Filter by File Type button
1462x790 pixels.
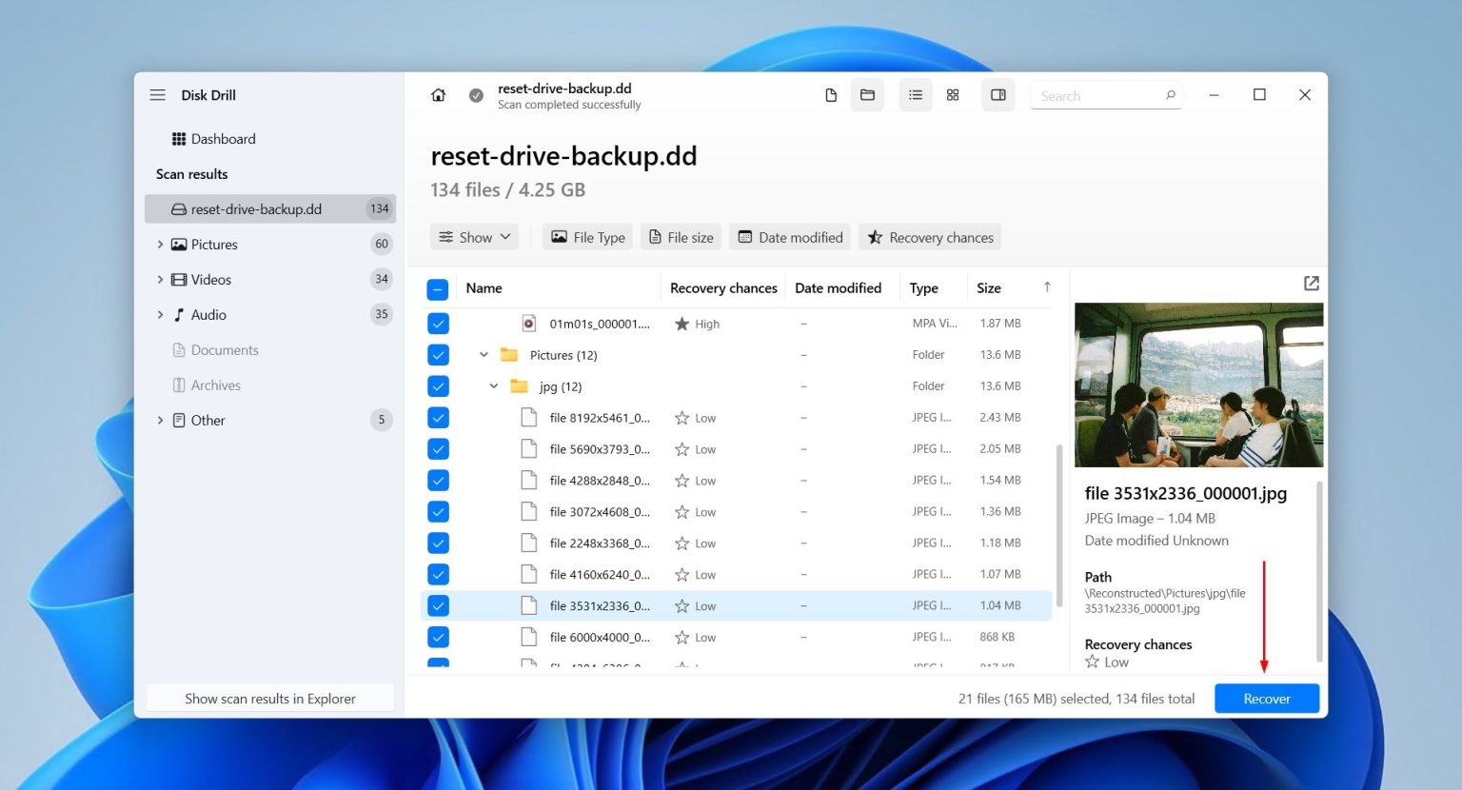[x=588, y=237]
